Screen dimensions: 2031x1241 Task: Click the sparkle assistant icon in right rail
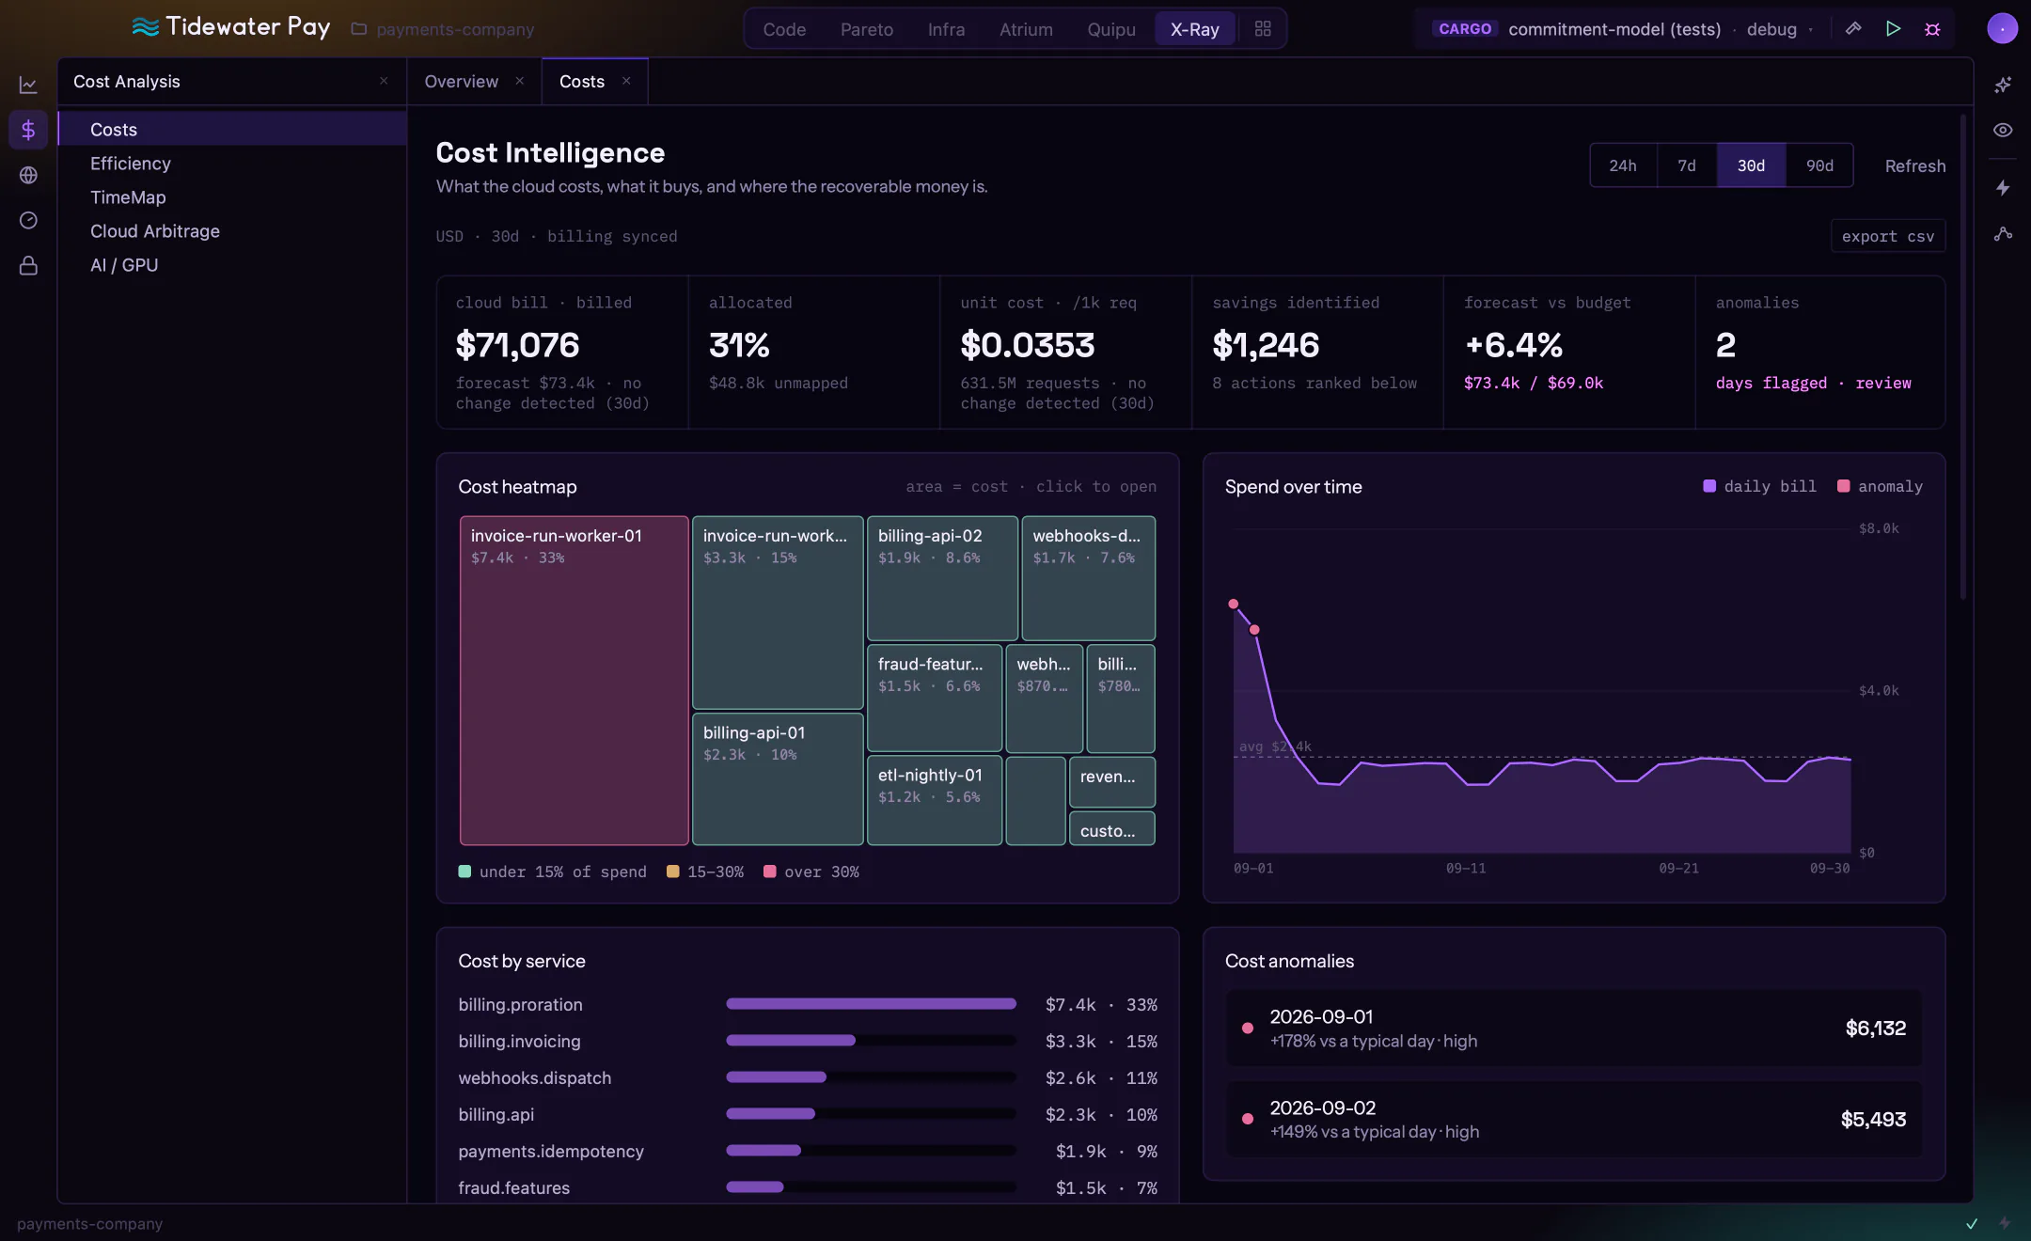(2003, 85)
